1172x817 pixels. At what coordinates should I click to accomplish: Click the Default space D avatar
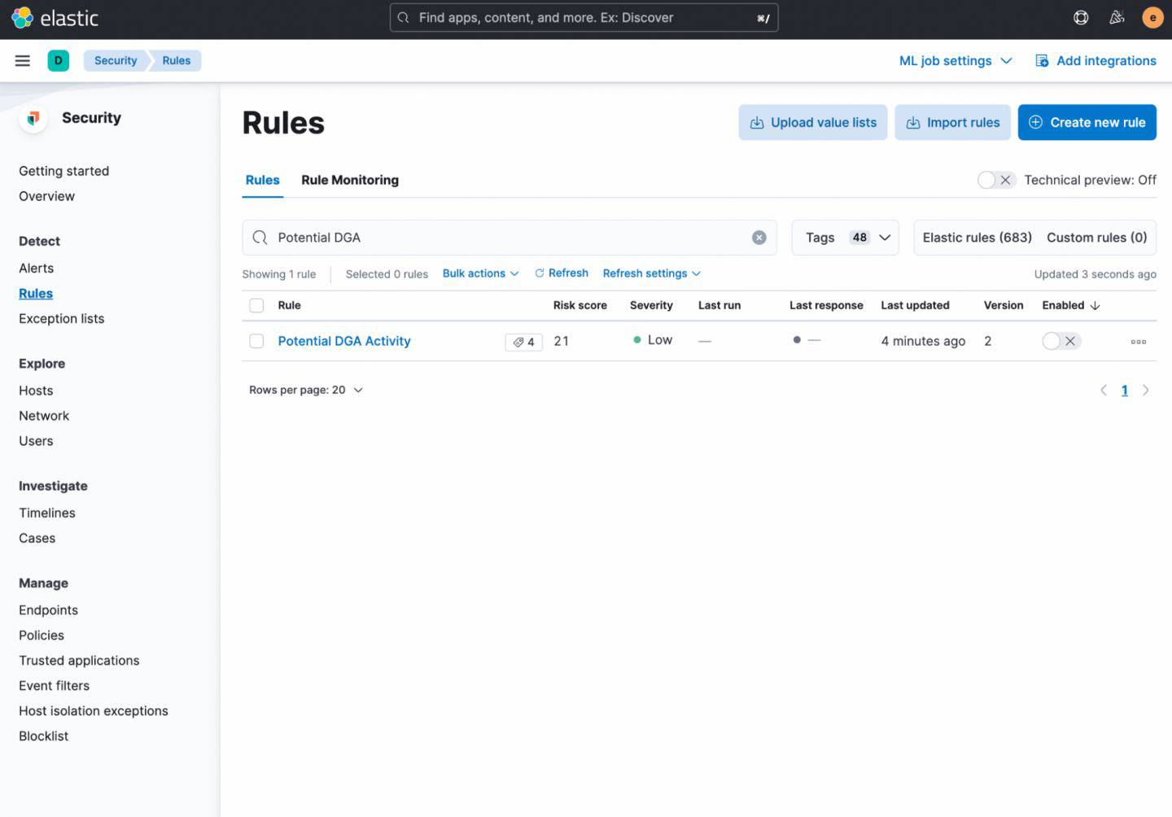pos(58,60)
